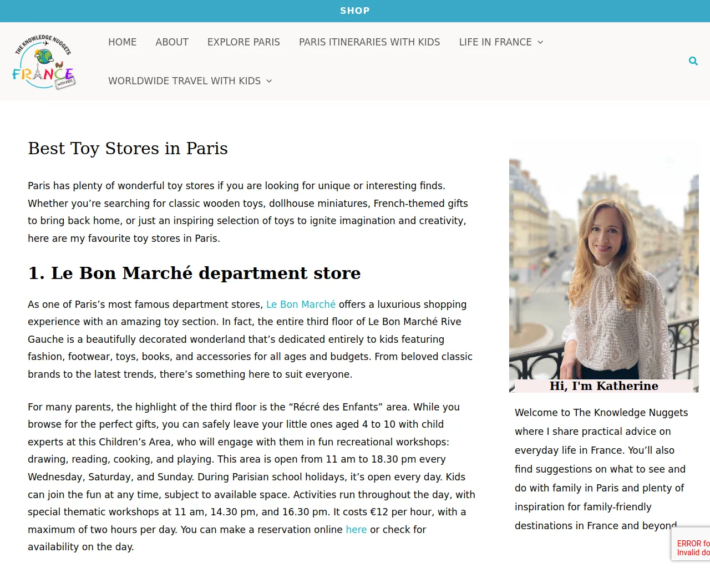Follow the Le Bon Marché hyperlink

(x=301, y=305)
